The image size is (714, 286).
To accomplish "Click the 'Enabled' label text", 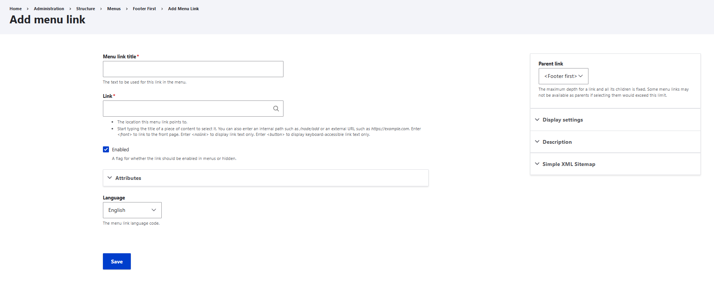I will click(x=120, y=150).
